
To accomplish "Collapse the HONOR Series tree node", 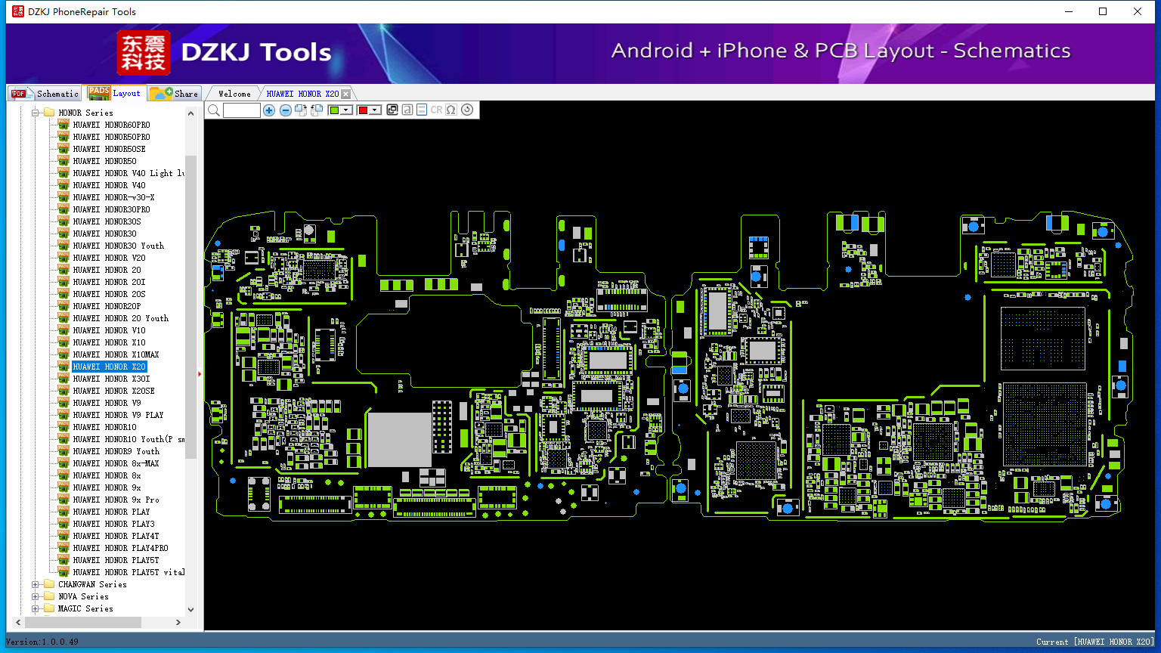I will (x=35, y=113).
